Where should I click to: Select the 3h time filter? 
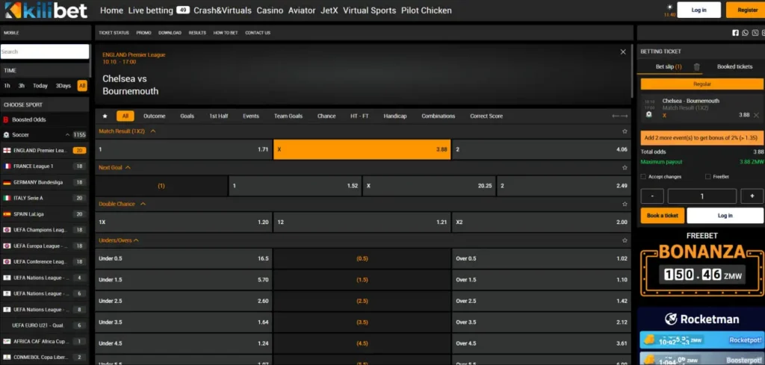[22, 86]
